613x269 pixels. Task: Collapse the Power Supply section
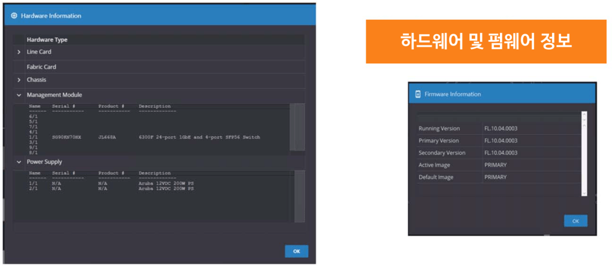(19, 162)
